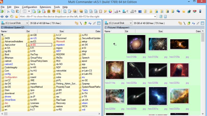Click the folder with binoculars search icon

[75, 11]
